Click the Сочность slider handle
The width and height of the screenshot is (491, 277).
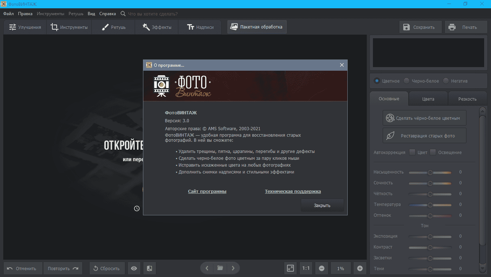pos(430,183)
